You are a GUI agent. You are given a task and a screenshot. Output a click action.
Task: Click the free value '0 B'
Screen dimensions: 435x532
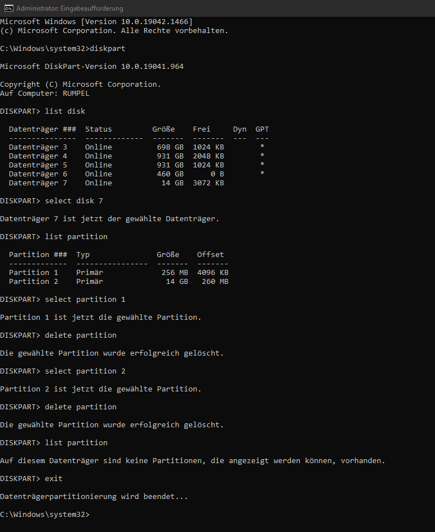point(217,174)
